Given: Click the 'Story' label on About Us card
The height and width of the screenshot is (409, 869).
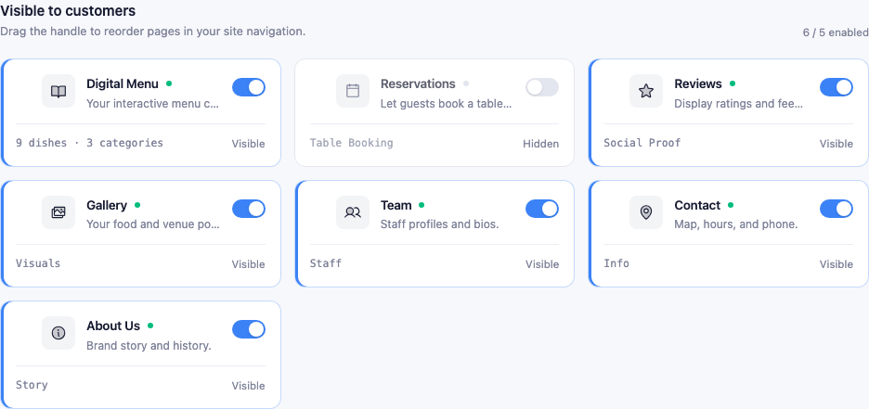Looking at the screenshot, I should [32, 385].
